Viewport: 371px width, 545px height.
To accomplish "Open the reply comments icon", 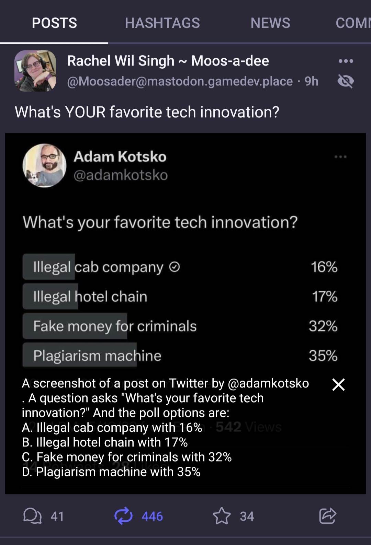I will [x=32, y=516].
